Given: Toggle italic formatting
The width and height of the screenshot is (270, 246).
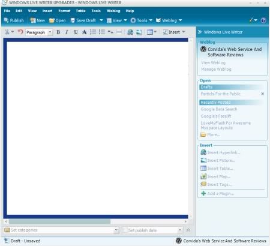Looking at the screenshot, I should pyautogui.click(x=67, y=32).
